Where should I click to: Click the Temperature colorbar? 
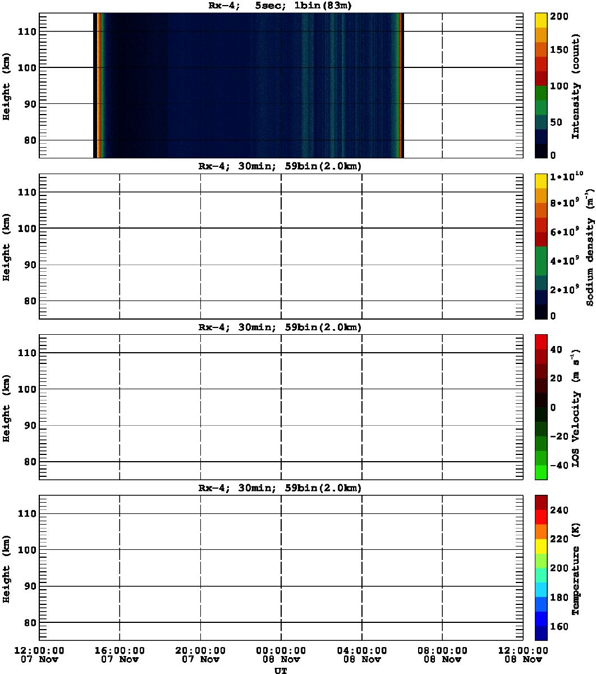pos(541,567)
